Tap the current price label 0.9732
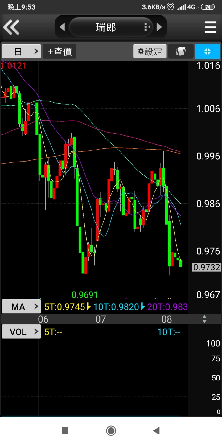 (207, 267)
